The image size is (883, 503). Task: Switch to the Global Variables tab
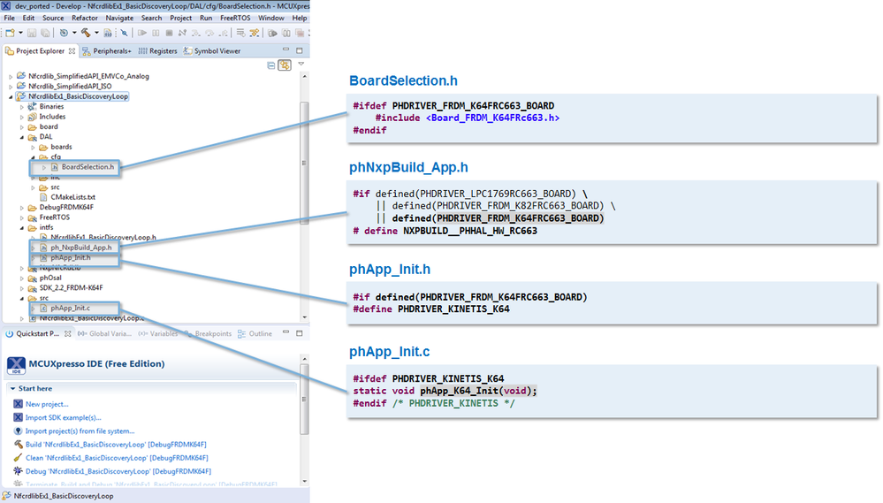104,334
